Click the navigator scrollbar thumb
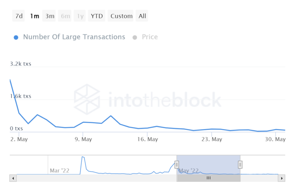Screen dimensions: 295x196 [x=209, y=178]
